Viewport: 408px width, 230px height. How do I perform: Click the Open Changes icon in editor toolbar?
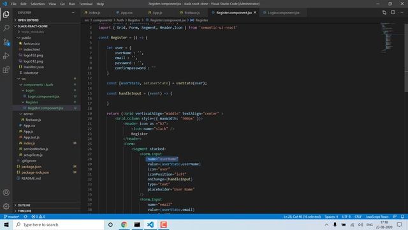(384, 13)
